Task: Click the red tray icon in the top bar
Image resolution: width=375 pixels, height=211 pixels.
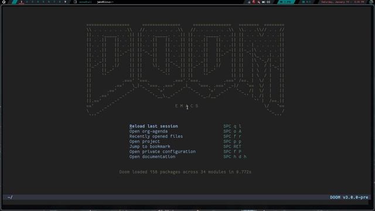Action: tap(254, 2)
